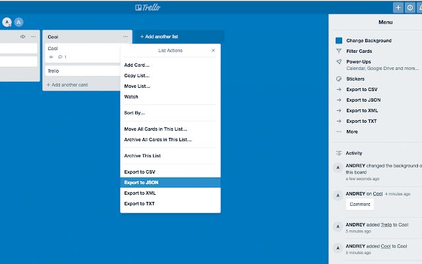Open Stickers in Menu
Viewport: 422px width, 264px height.
(355, 79)
